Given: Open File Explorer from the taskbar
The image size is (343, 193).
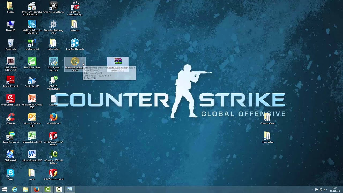Looking at the screenshot, I should [x=25, y=190].
